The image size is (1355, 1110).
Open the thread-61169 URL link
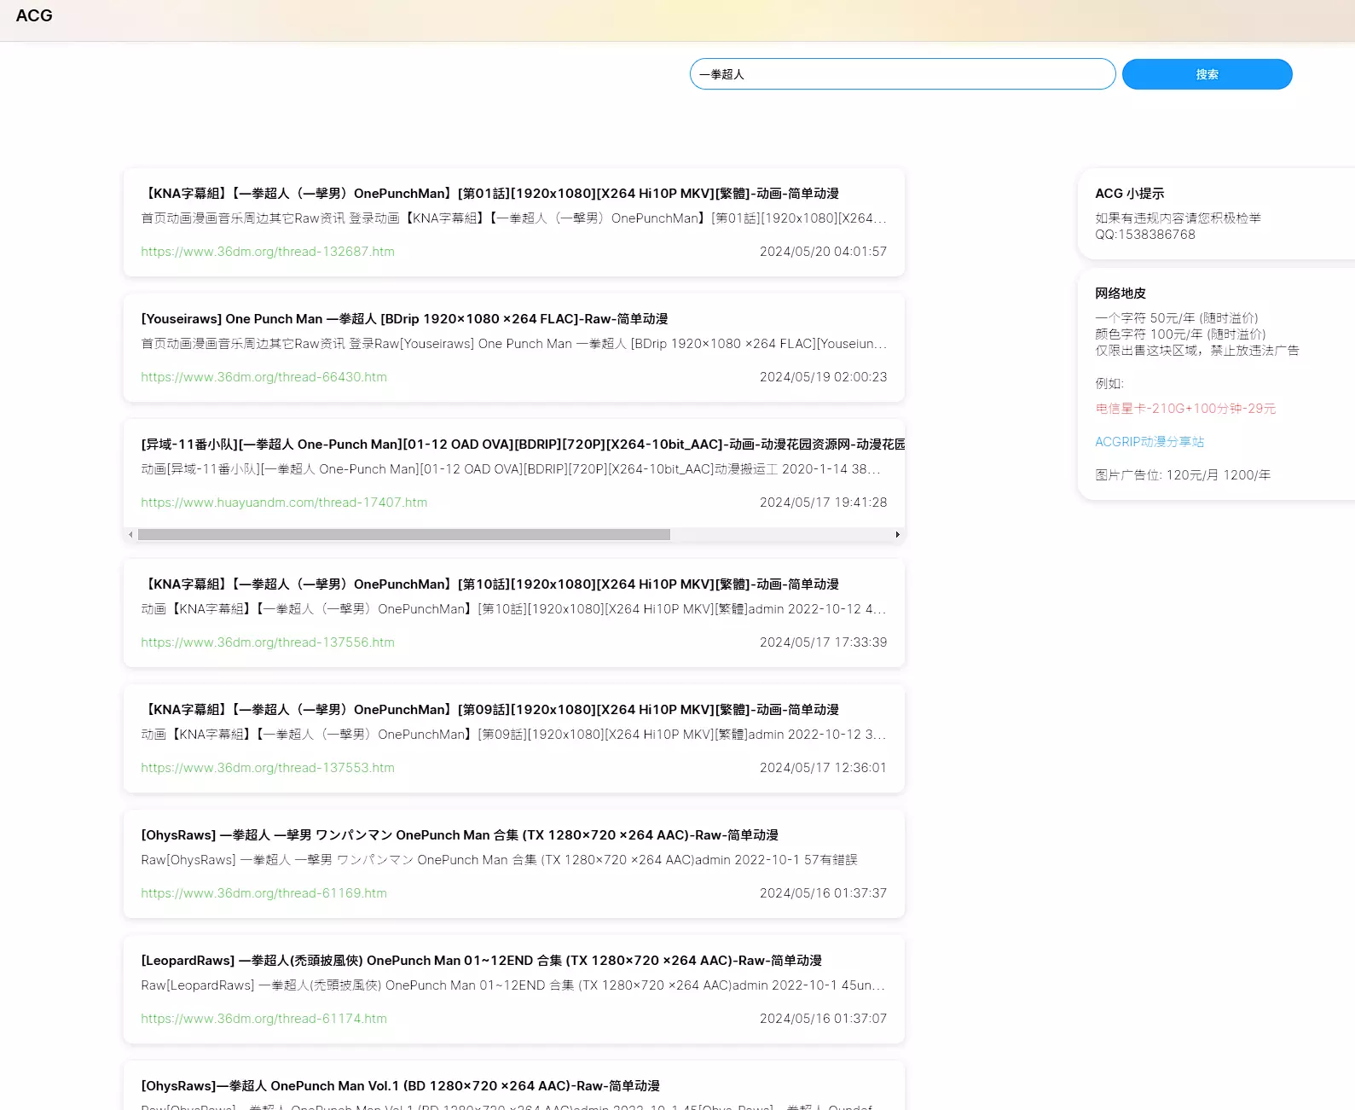(x=263, y=893)
